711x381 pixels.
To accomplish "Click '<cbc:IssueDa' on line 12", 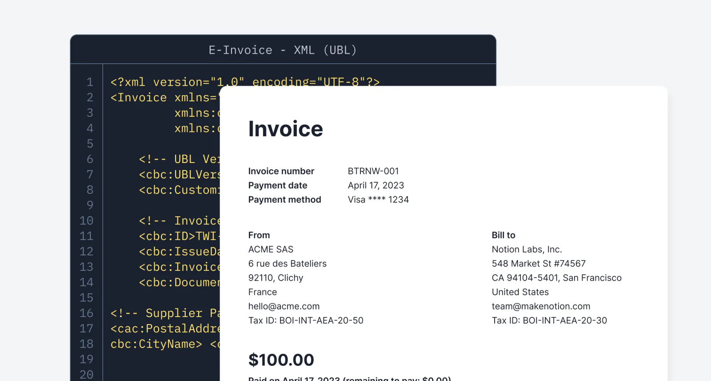I will coord(179,252).
